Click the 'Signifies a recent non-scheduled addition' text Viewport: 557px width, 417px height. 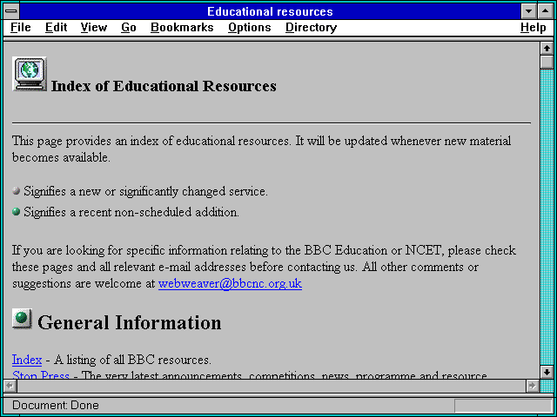coord(131,212)
